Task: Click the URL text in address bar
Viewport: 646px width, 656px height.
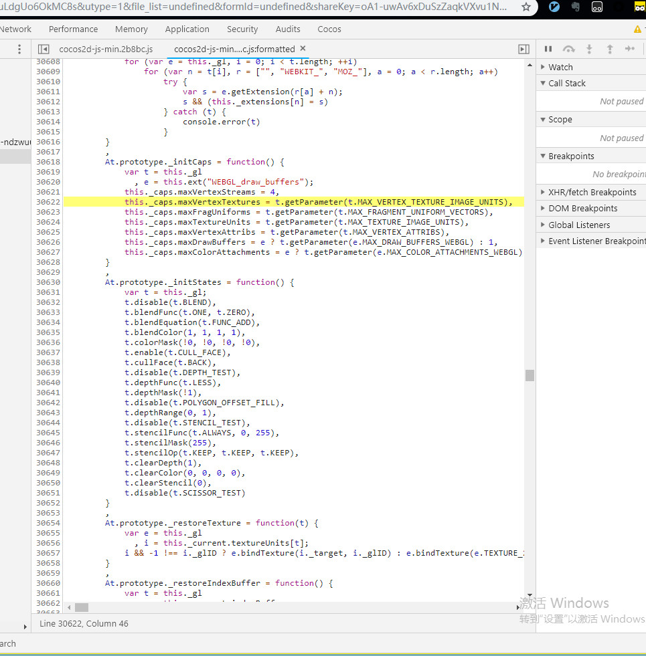Action: click(254, 7)
